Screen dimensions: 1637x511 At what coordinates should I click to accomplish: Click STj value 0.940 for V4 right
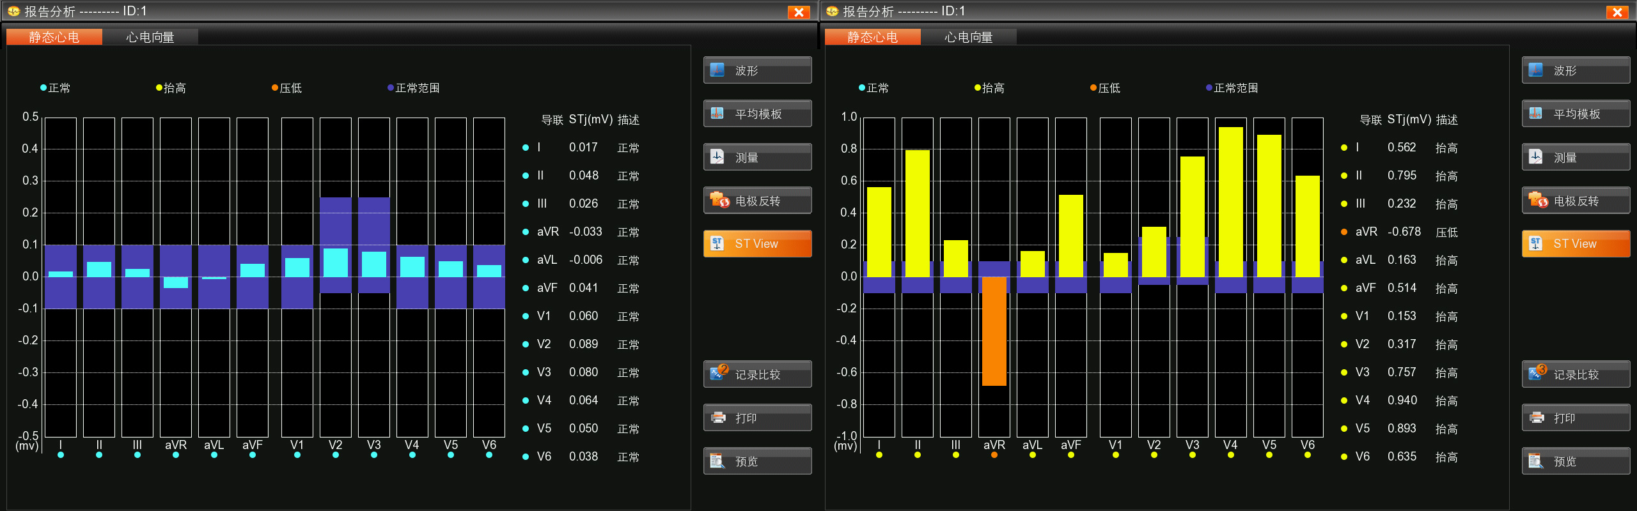click(x=1402, y=400)
